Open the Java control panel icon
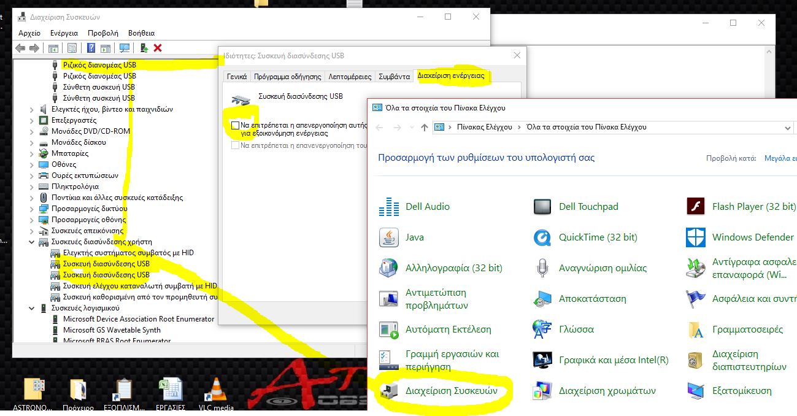Image resolution: width=797 pixels, height=416 pixels. pos(389,237)
